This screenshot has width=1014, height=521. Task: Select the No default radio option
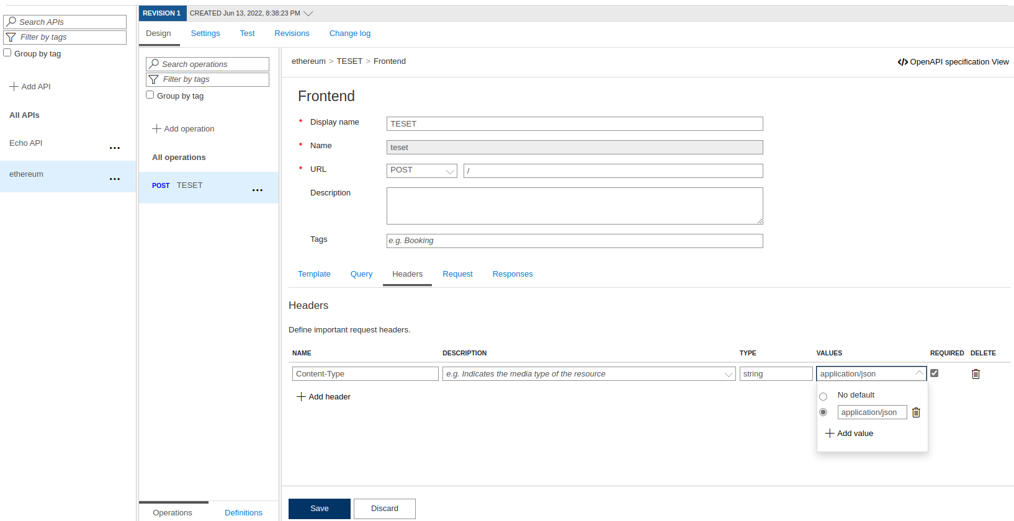click(x=823, y=396)
